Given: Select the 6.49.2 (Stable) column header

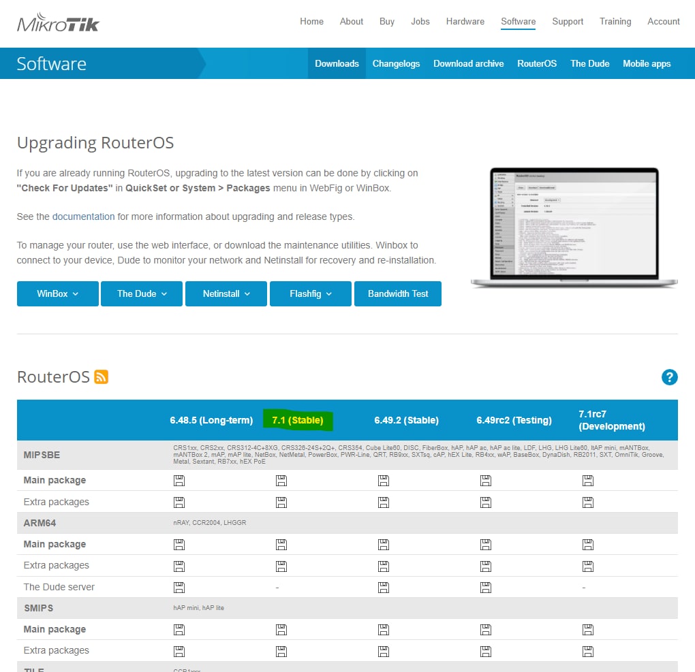Looking at the screenshot, I should 407,420.
